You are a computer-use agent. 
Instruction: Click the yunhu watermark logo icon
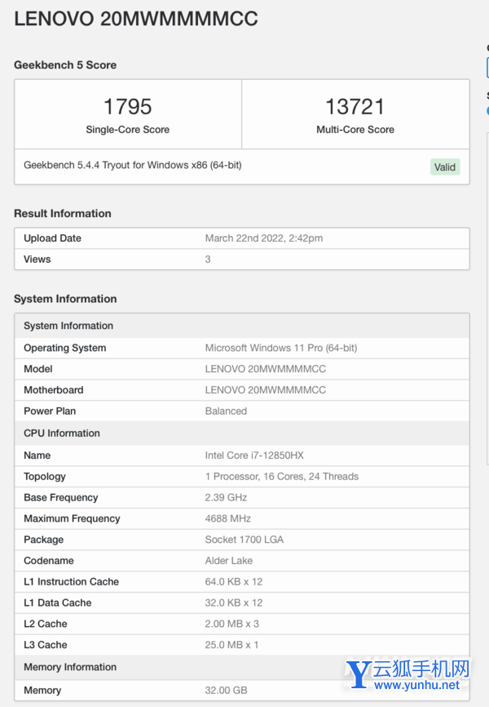tap(358, 675)
